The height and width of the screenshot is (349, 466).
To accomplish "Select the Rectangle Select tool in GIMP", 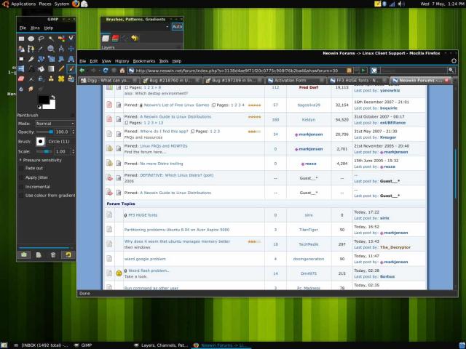I will click(x=21, y=39).
